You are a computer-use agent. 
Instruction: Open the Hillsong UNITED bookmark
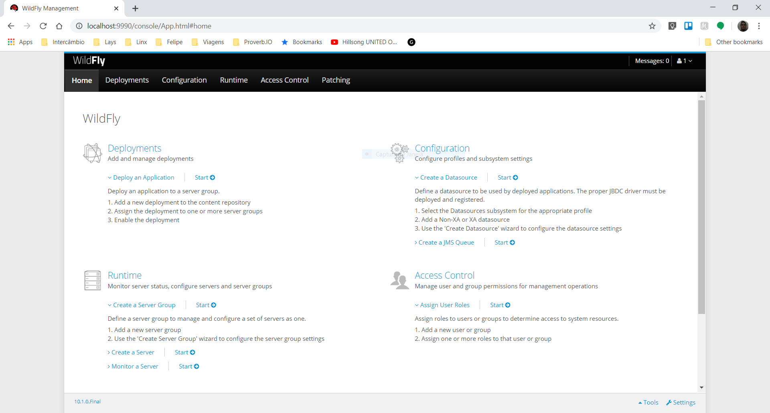[364, 42]
